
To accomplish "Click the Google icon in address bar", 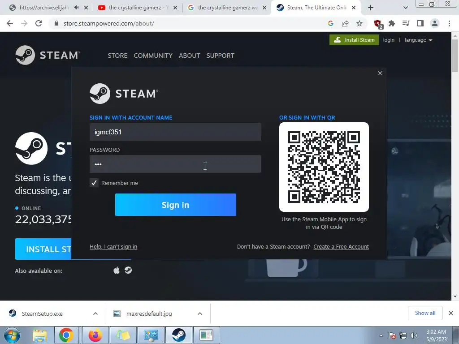I will tap(331, 23).
